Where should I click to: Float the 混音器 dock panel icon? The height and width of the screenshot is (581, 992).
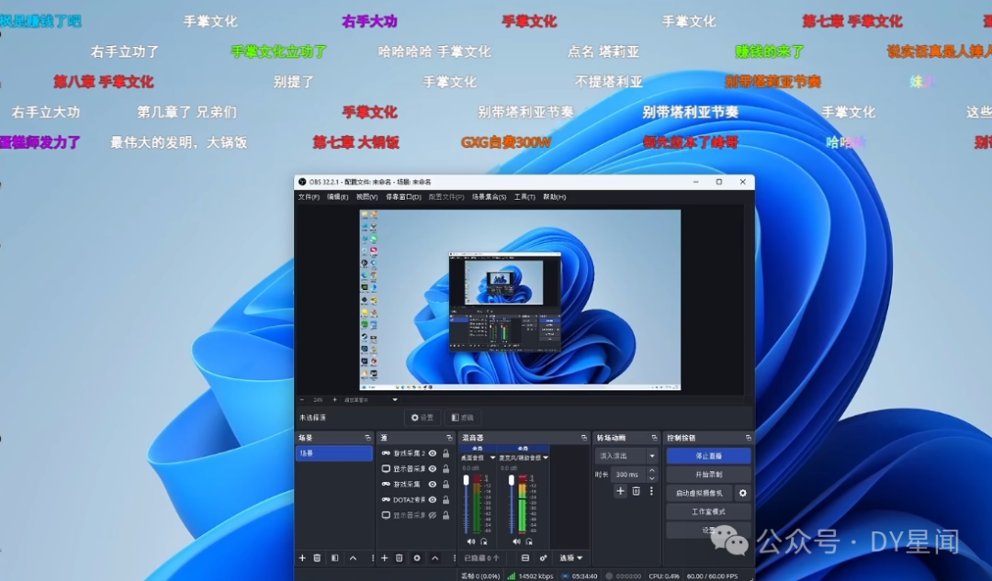[584, 438]
